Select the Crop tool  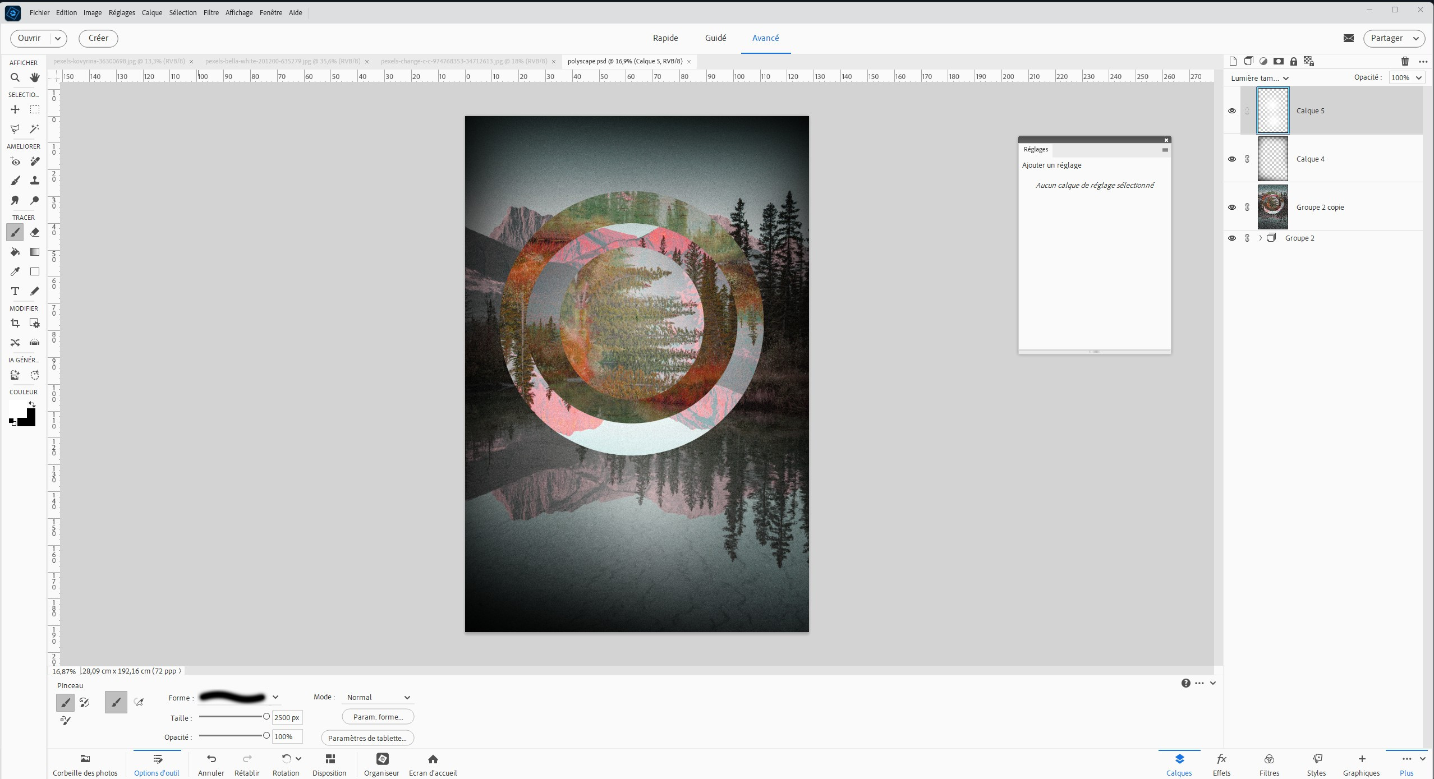click(x=15, y=323)
